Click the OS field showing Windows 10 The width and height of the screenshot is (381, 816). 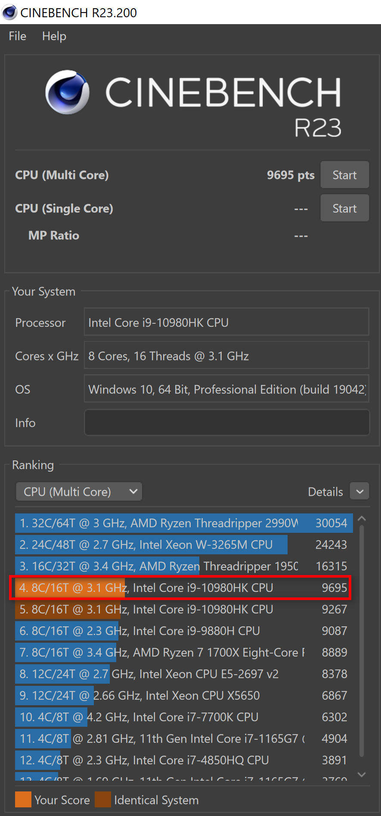227,389
